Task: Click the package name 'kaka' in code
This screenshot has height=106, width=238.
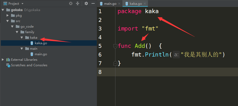Action: [152, 11]
